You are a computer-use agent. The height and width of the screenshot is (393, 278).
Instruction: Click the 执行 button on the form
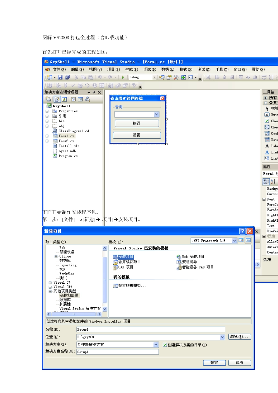137,123
